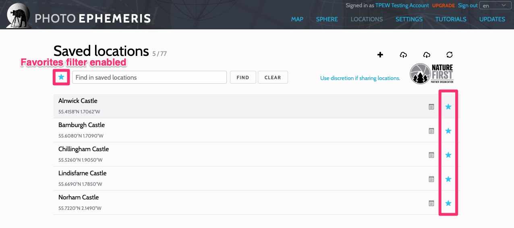Open TUTORIALS in the navigation
The height and width of the screenshot is (228, 514).
pos(451,19)
